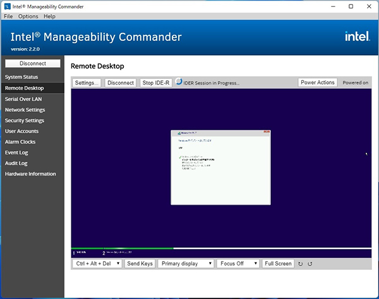Click the Intel Manageability Commander app icon in title bar
This screenshot has width=379, height=299.
7,6
